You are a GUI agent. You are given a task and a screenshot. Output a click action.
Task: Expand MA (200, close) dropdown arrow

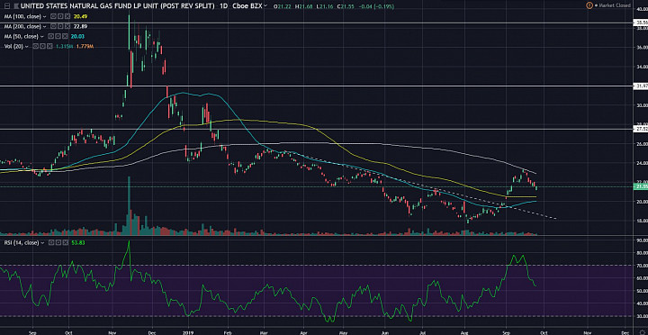[x=45, y=26]
